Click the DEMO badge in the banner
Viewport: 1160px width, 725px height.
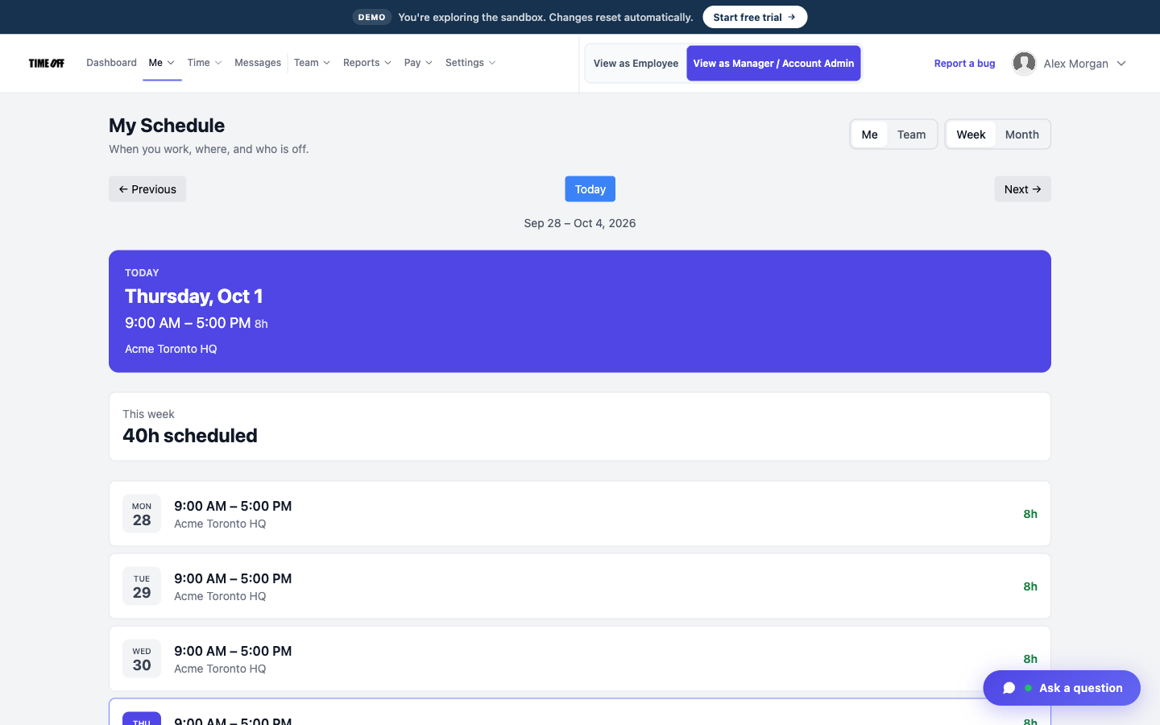point(372,17)
